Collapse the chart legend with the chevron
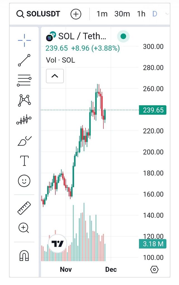Viewport: 179px width, 285px height. 55,76
